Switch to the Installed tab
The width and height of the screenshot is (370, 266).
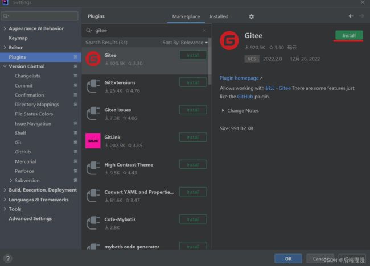coord(219,16)
